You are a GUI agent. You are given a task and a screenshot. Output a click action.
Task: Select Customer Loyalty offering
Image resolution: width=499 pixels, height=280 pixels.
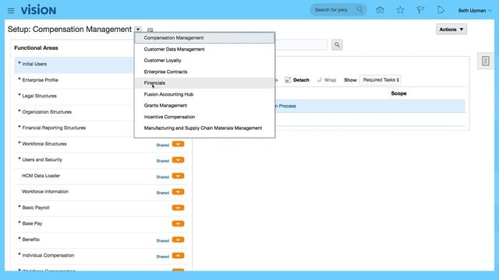pyautogui.click(x=204, y=61)
